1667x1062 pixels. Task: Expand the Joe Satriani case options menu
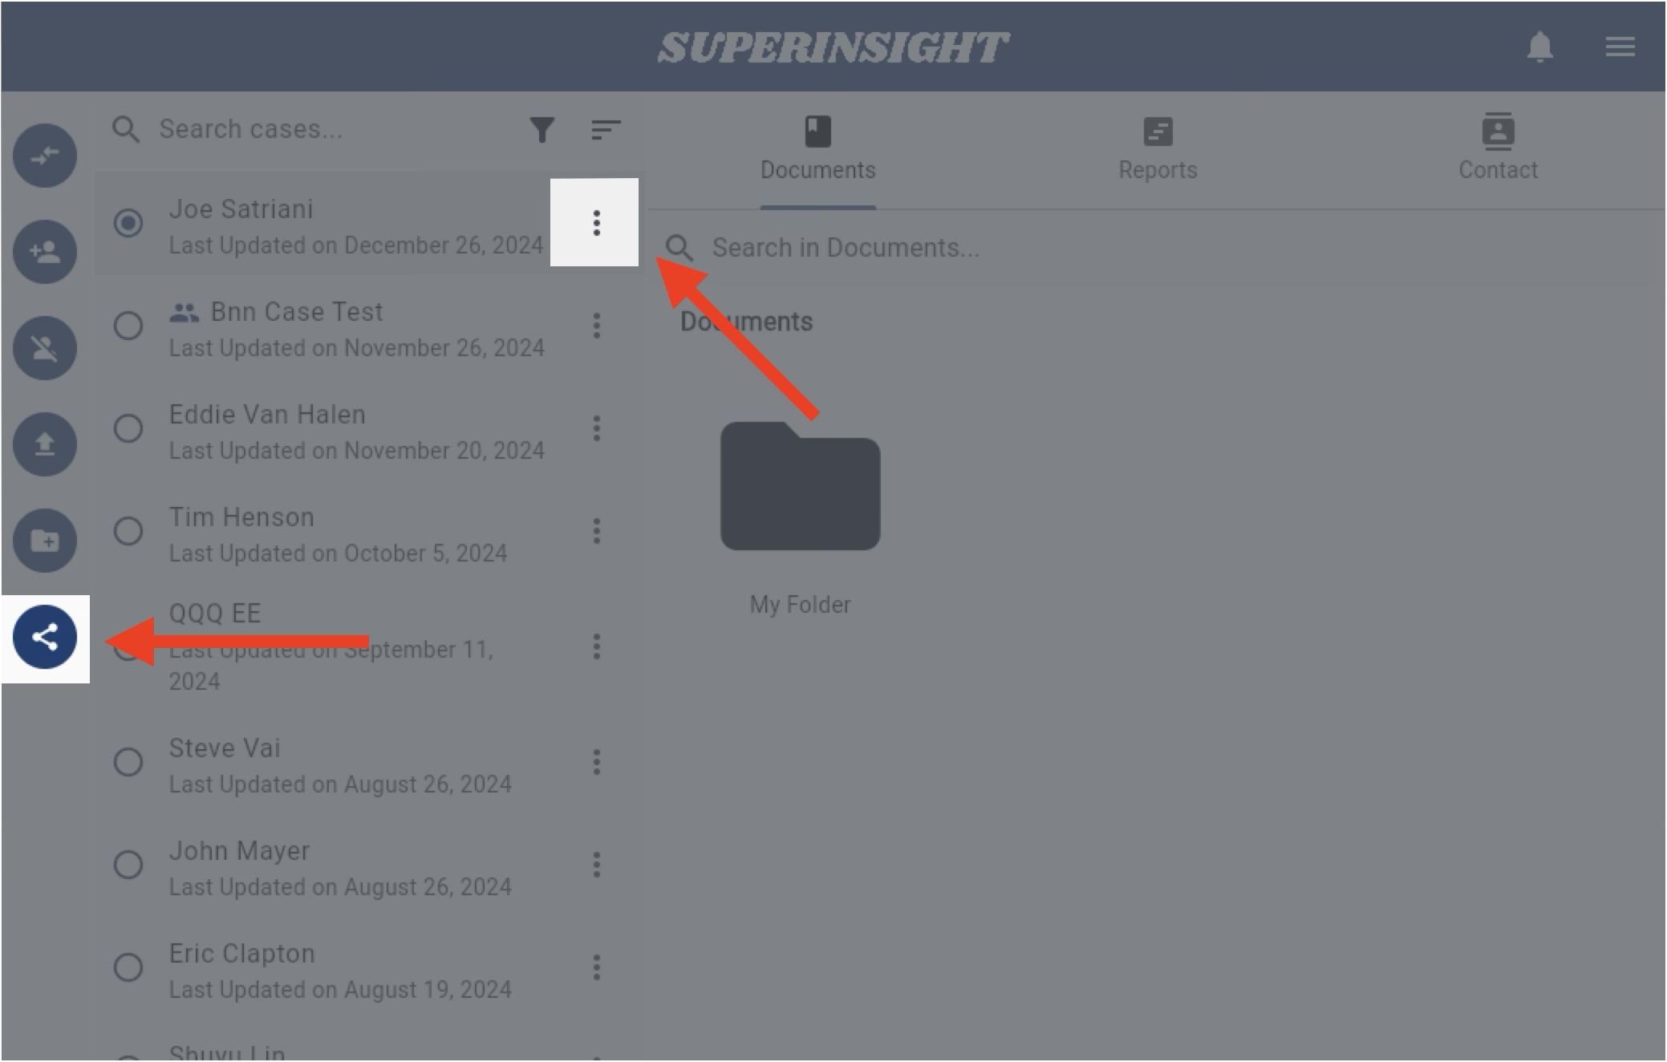click(x=595, y=222)
